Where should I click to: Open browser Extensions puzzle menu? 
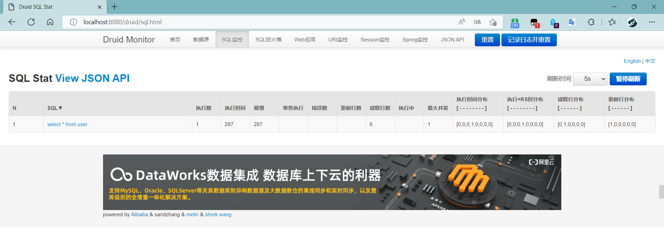[591, 22]
